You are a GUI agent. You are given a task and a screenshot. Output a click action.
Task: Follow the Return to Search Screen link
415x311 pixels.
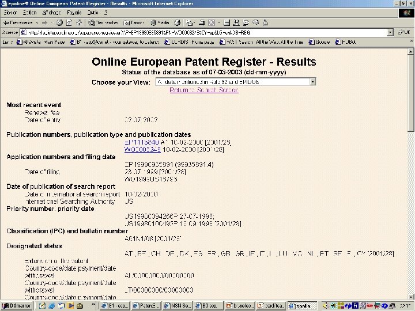click(x=204, y=90)
